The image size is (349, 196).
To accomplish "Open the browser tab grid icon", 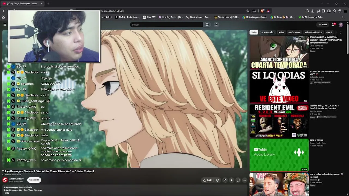I will (4, 17).
